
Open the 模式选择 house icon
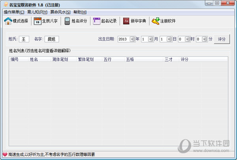8,21
